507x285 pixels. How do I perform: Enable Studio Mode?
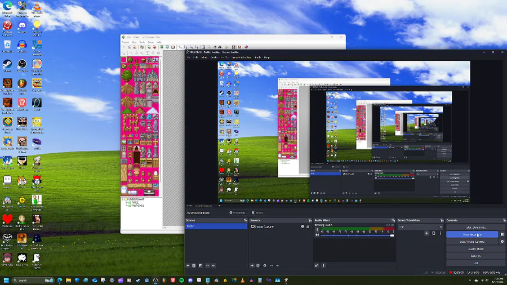475,248
